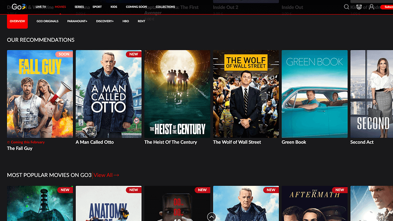Open Coming Soon menu item

136,7
